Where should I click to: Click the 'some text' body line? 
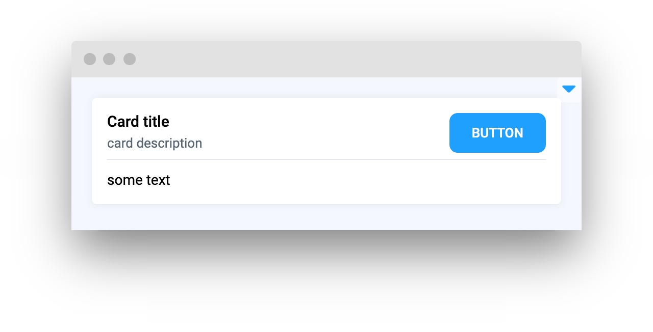tap(139, 180)
